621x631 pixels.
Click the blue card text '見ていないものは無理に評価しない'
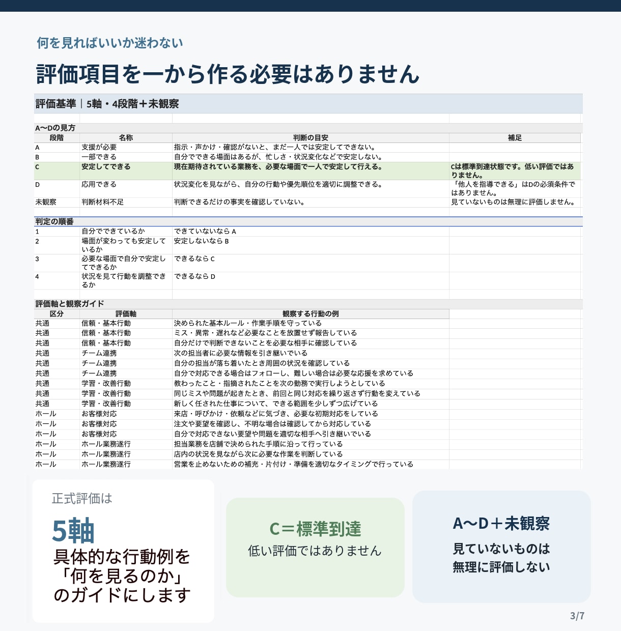click(501, 558)
